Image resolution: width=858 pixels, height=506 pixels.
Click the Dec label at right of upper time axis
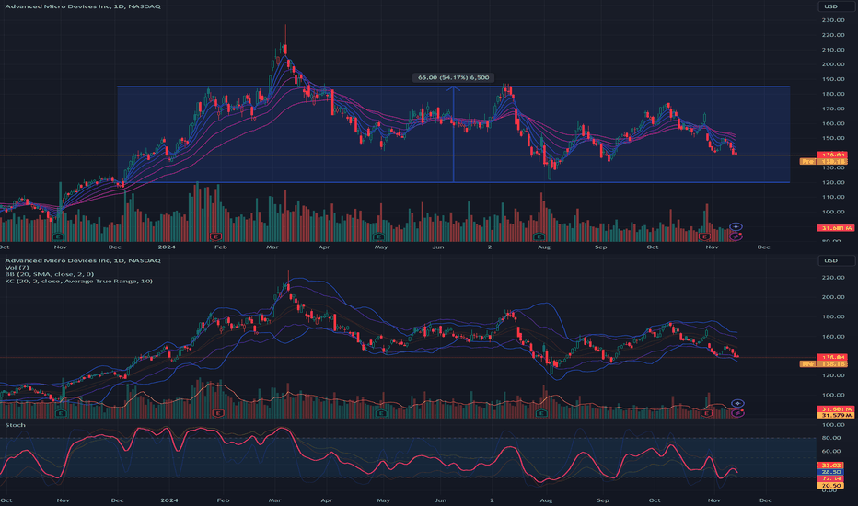[763, 247]
